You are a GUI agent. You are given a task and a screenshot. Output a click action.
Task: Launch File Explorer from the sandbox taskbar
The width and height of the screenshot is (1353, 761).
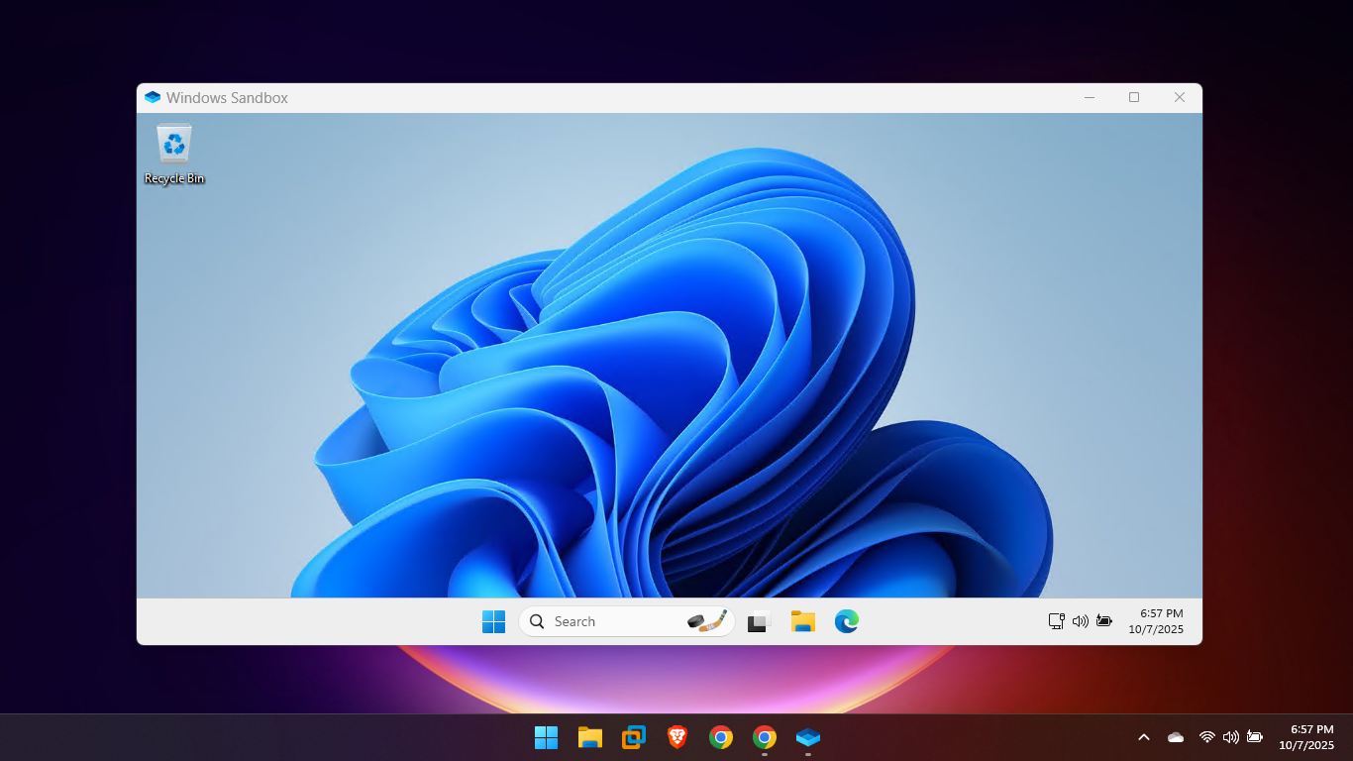(802, 621)
